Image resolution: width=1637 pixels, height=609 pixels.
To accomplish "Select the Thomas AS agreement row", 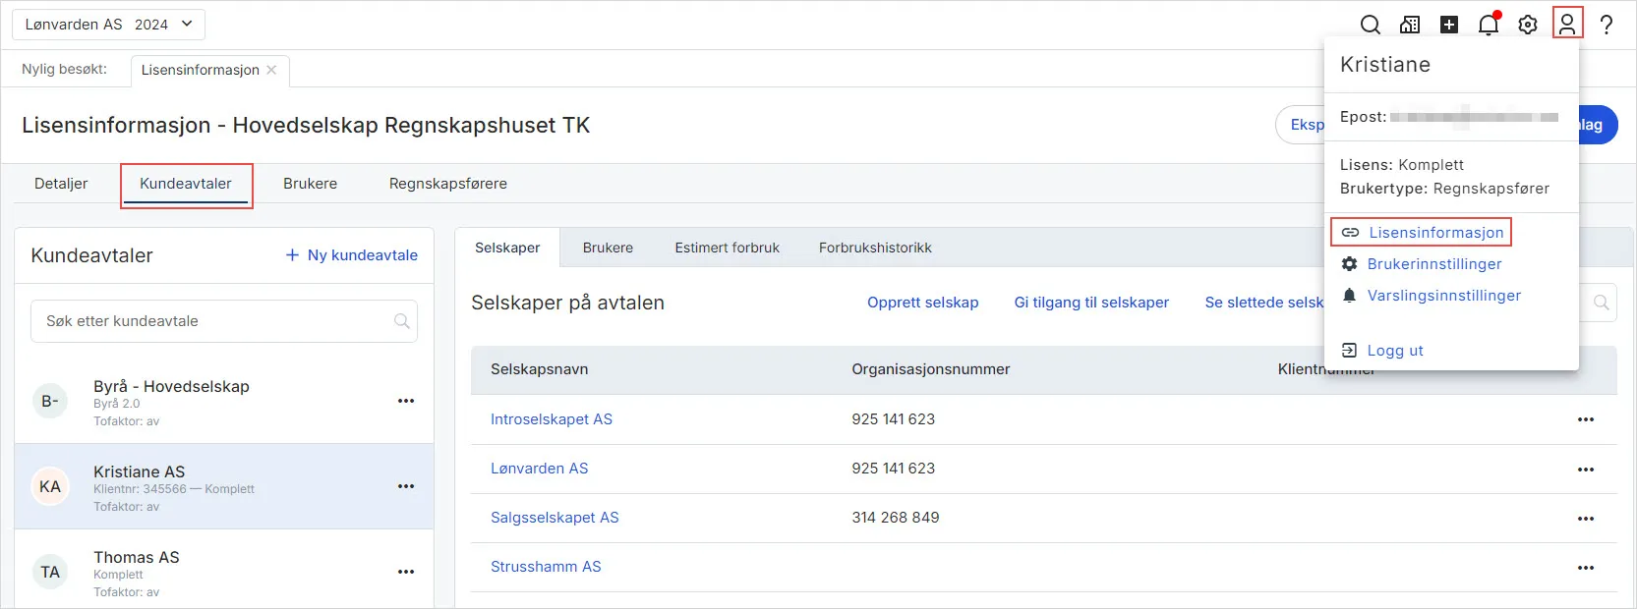I will click(224, 572).
